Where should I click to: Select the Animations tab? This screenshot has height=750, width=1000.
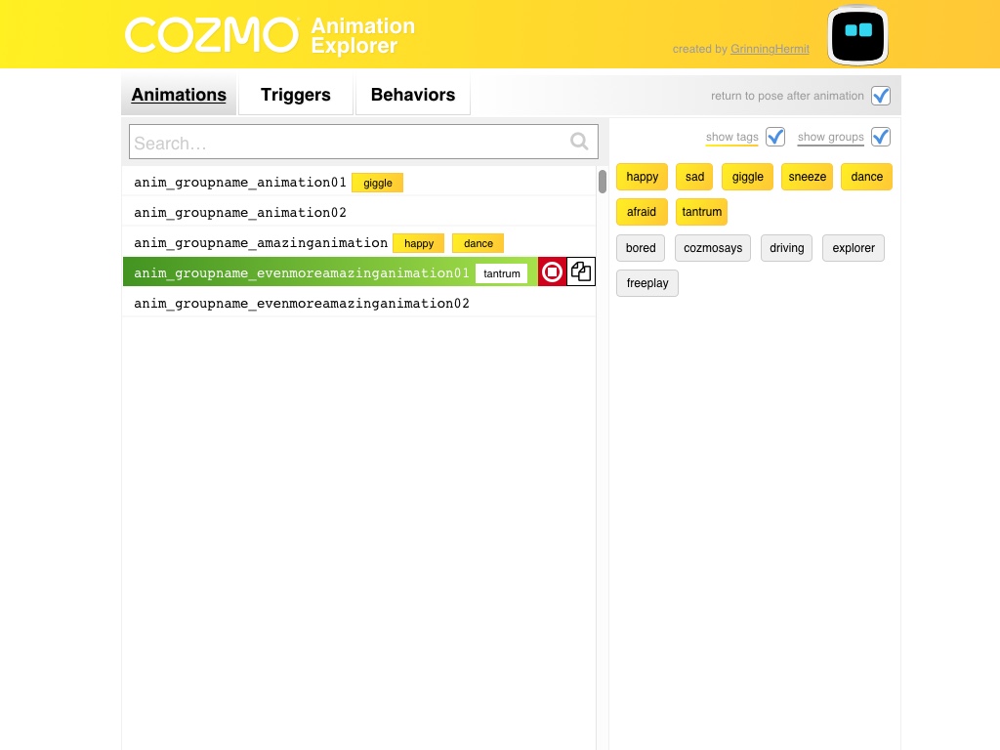(x=179, y=95)
